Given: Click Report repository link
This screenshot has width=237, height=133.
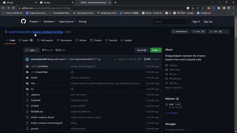Looking at the screenshot, I should [x=174, y=88].
